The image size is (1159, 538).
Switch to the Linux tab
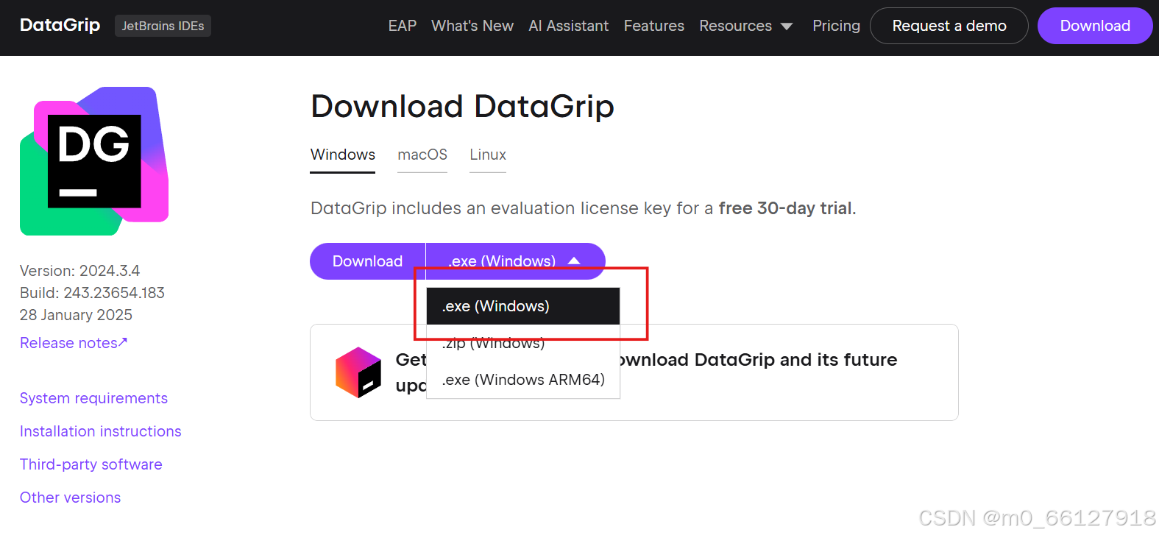[x=487, y=155]
